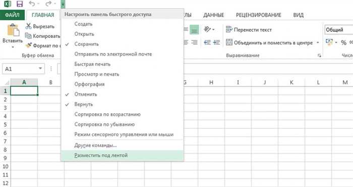Close the quick access toolbar customize dropdown
353x187 pixels.
click(x=63, y=4)
